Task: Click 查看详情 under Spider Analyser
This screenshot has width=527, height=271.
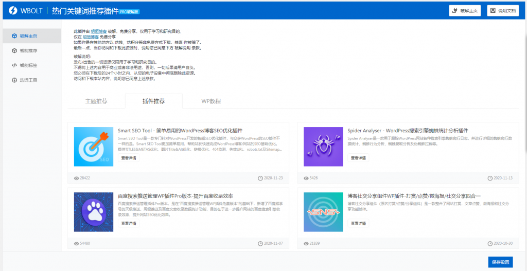Action: pos(358,158)
